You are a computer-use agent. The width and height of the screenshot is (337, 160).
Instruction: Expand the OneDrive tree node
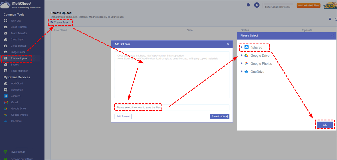coord(242,72)
